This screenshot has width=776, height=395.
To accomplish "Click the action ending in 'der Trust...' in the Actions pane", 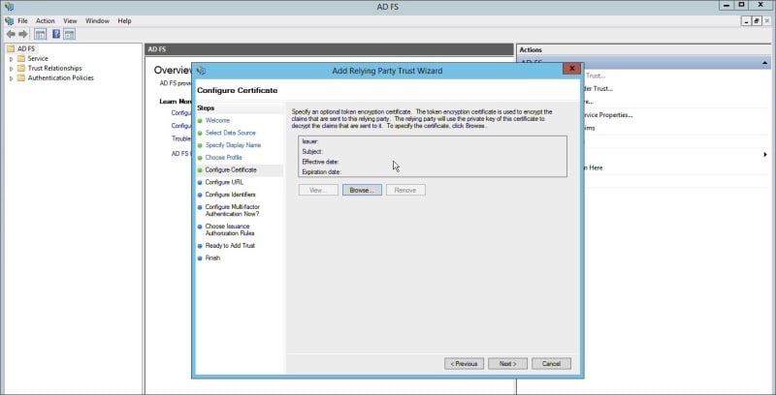I will pos(598,89).
